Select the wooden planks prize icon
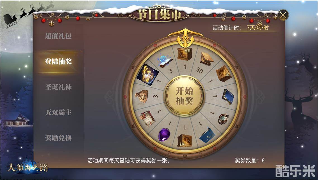318x180 pixels. (207, 59)
